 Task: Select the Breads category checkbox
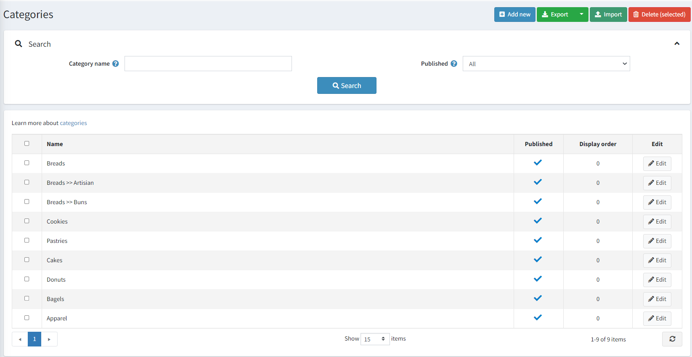point(27,163)
